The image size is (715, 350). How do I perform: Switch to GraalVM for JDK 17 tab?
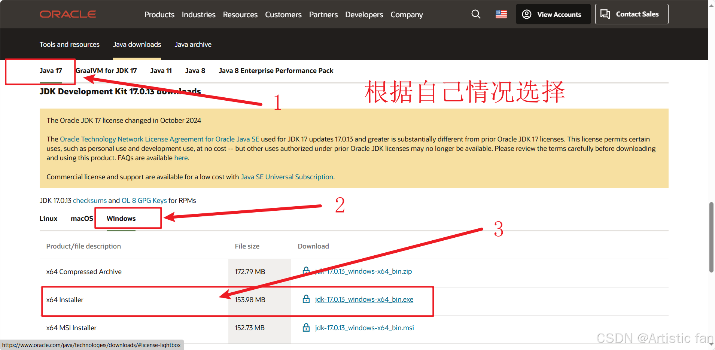(x=106, y=71)
